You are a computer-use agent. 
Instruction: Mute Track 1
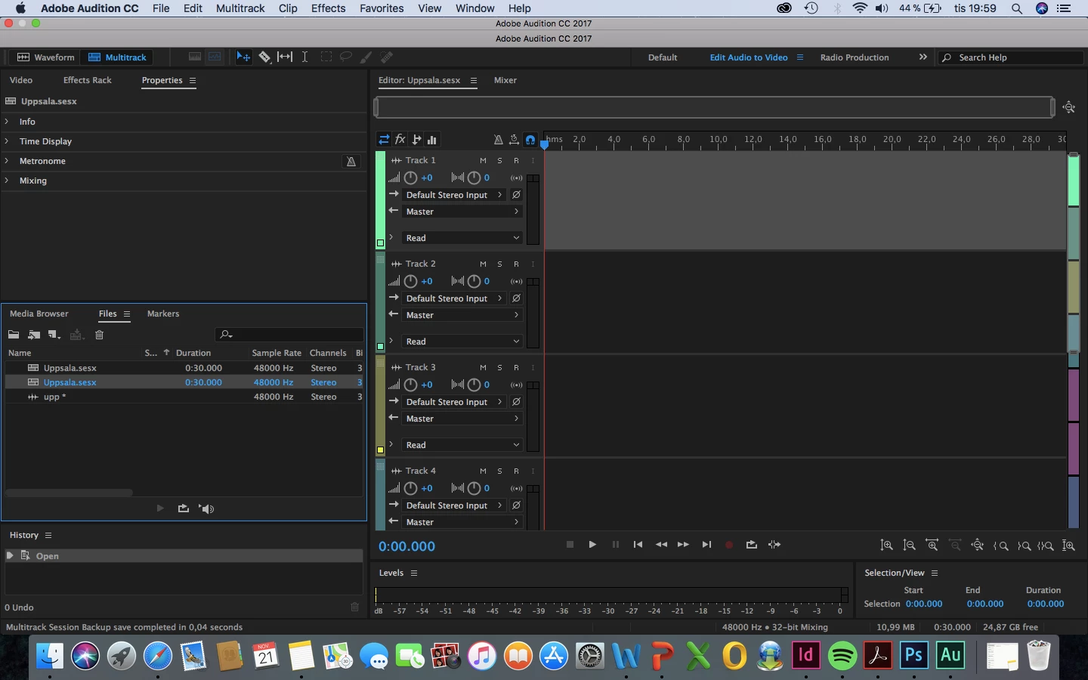(483, 160)
